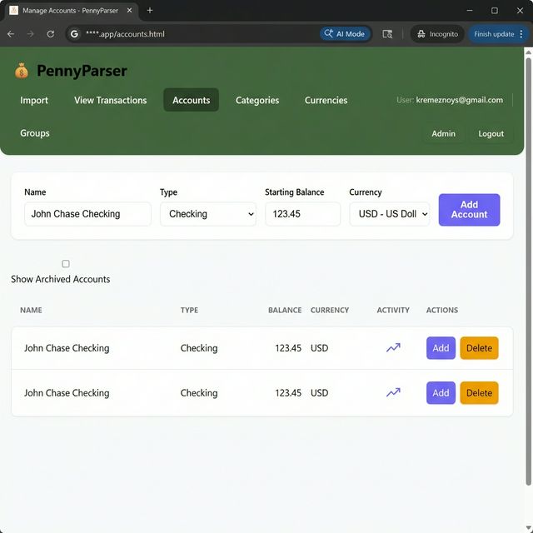The image size is (533, 533).
Task: Click the NAME column header
Action: (x=31, y=310)
